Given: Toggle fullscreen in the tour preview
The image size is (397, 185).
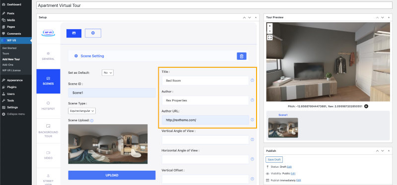Looking at the screenshot, I should [270, 38].
